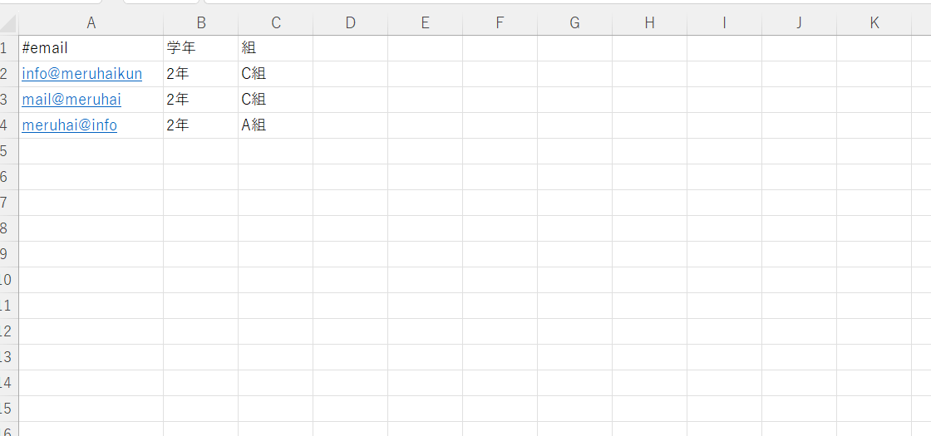Viewport: 931px width, 436px height.
Task: Click the row 5 header
Action: [x=7, y=151]
